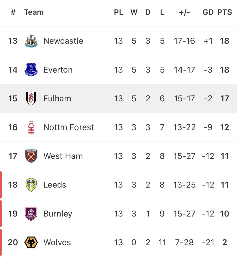Open the Nottm Forest tree logo

31,127
